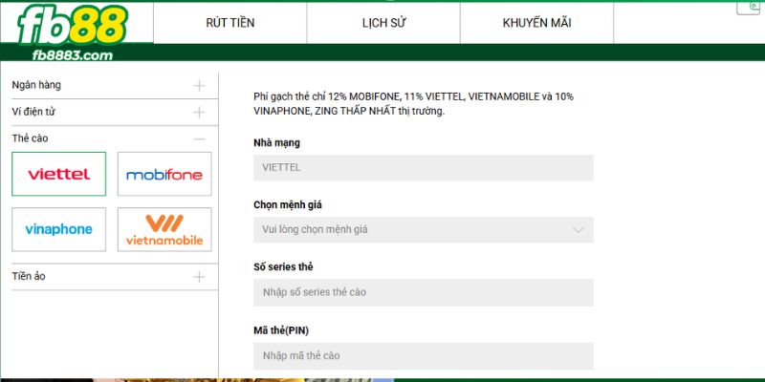Expand the Tiền ảo plus icon
765x382 pixels.
[x=199, y=277]
